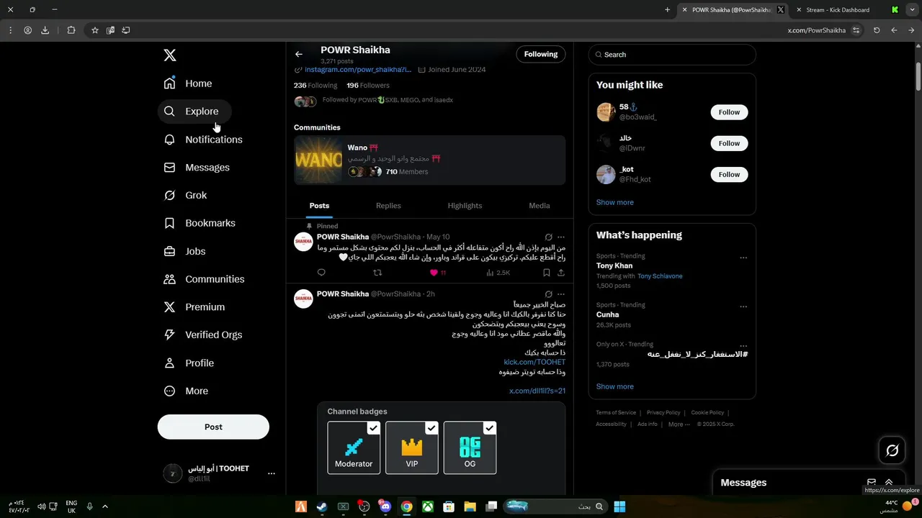Open Chrome profile avatar icon
922x518 pixels.
[x=27, y=30]
